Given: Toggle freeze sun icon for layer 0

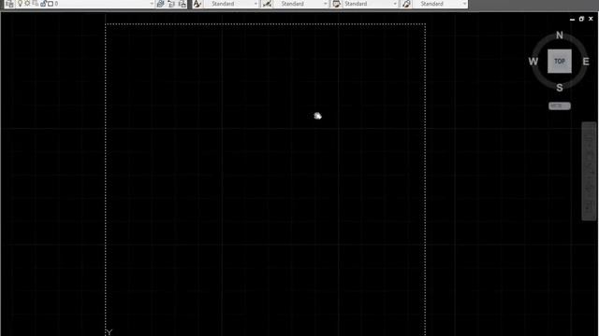Looking at the screenshot, I should point(27,4).
